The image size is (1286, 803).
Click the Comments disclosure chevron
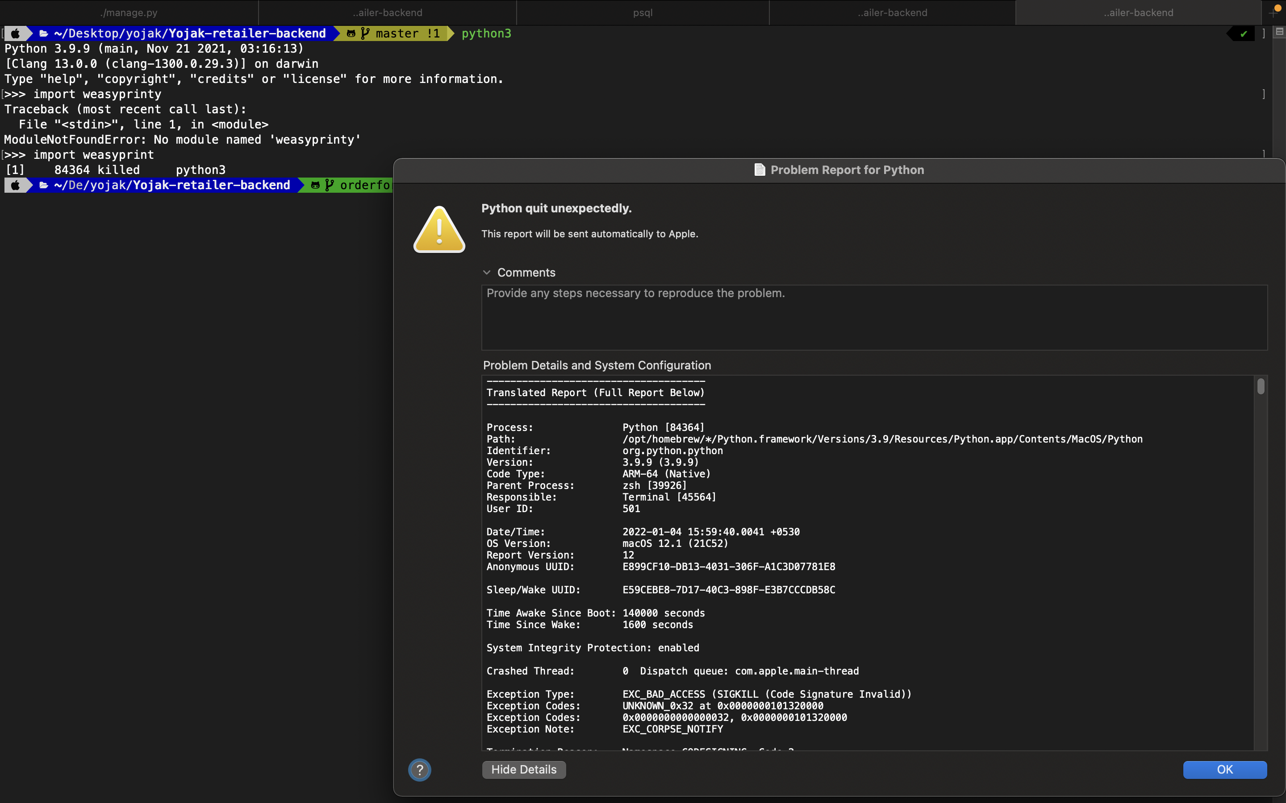[487, 273]
